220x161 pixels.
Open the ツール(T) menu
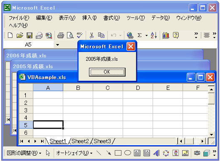pyautogui.click(x=136, y=18)
